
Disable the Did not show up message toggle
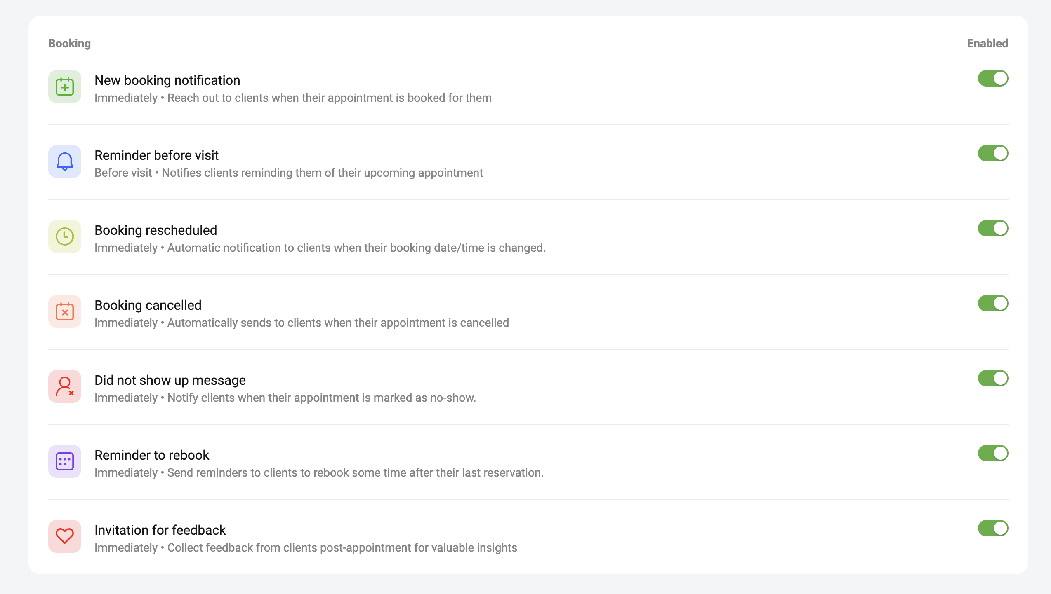coord(993,378)
